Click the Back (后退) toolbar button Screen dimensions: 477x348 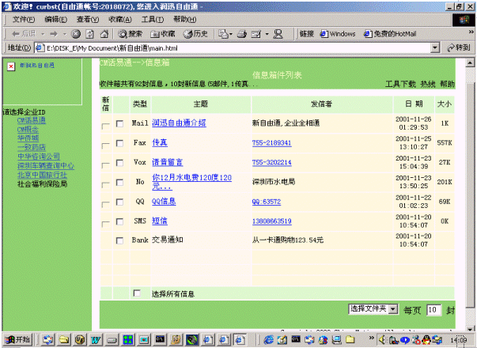(24, 34)
